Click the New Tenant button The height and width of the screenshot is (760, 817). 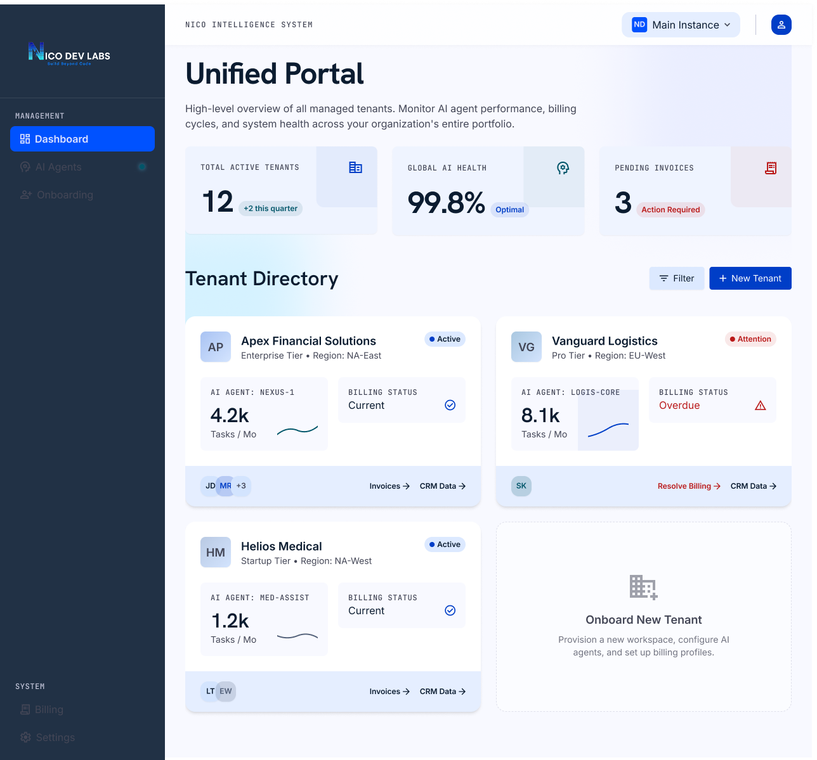click(x=750, y=278)
